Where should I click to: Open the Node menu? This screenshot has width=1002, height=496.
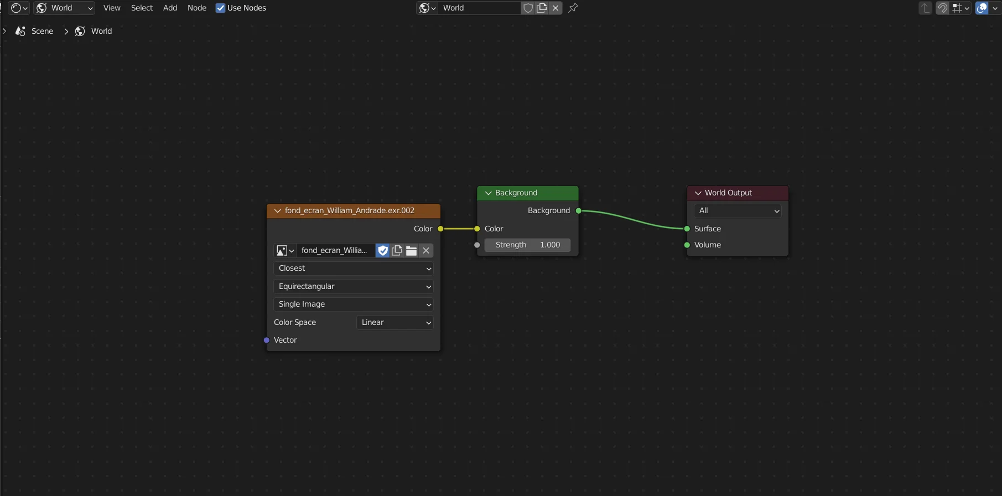196,8
